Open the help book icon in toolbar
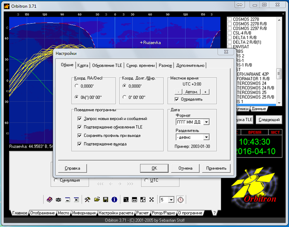 [49, 200]
